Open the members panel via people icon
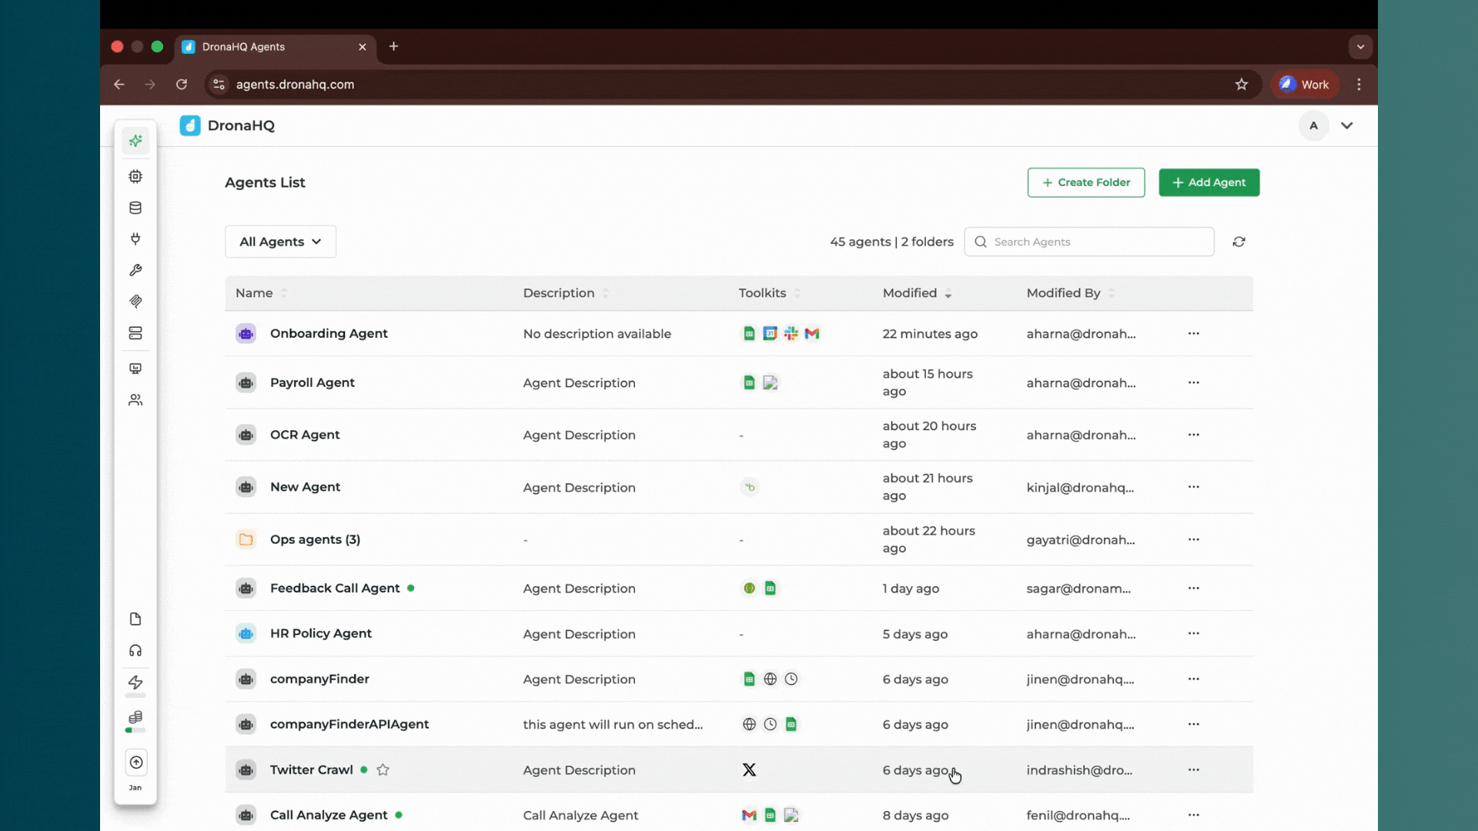This screenshot has width=1478, height=831. point(135,399)
